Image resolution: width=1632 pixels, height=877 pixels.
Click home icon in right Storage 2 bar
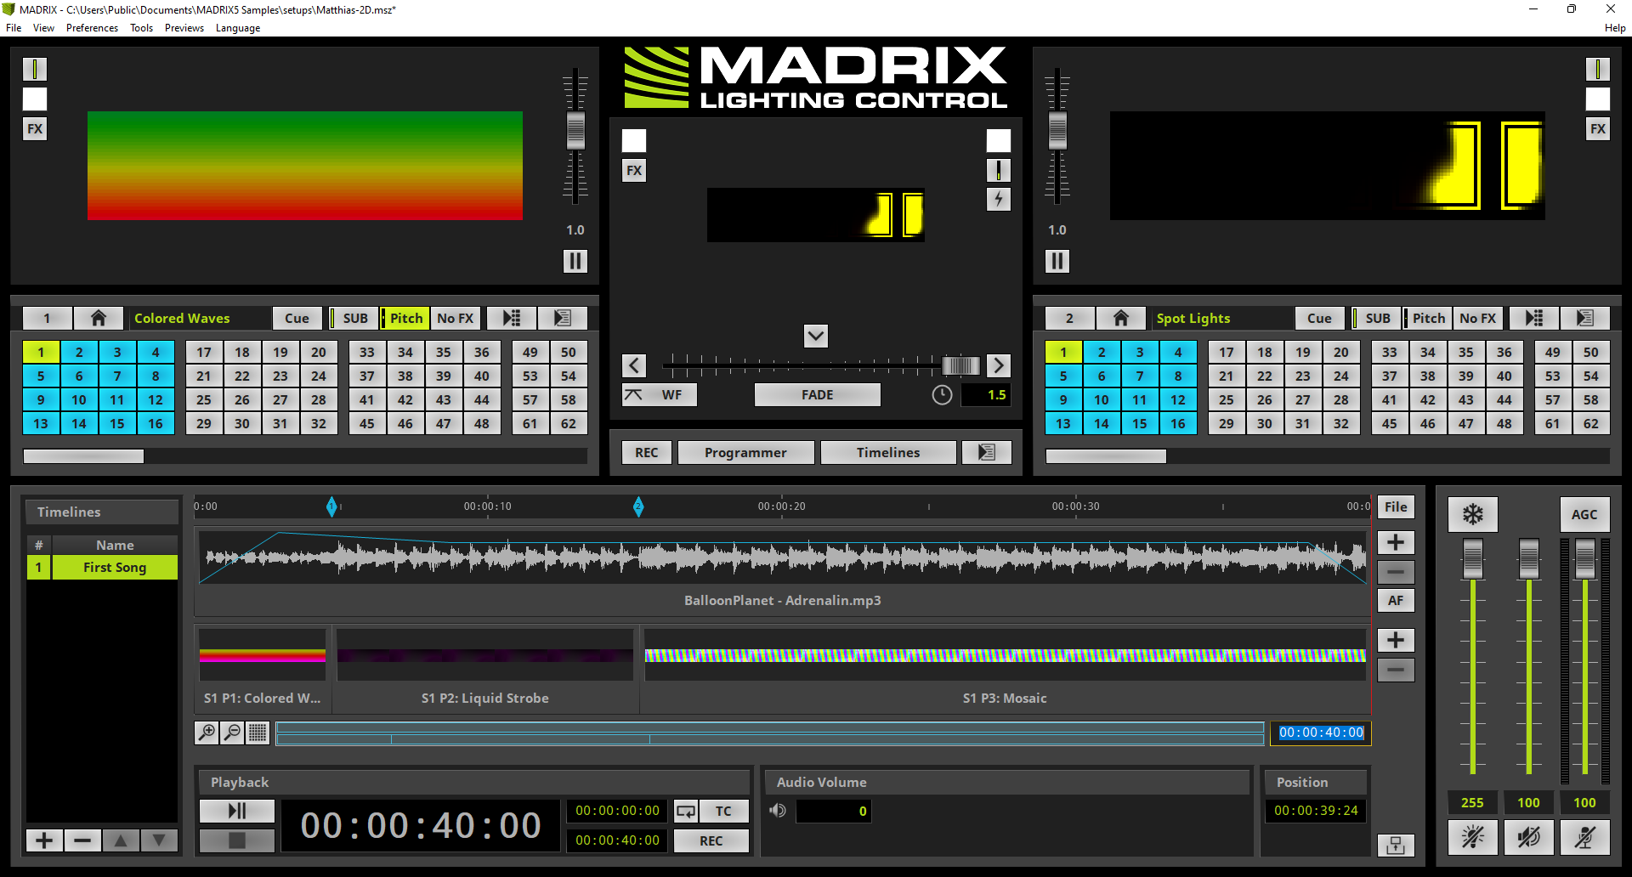coord(1121,318)
